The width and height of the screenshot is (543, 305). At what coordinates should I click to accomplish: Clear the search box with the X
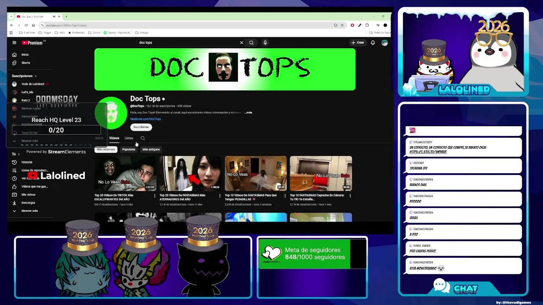[242, 42]
